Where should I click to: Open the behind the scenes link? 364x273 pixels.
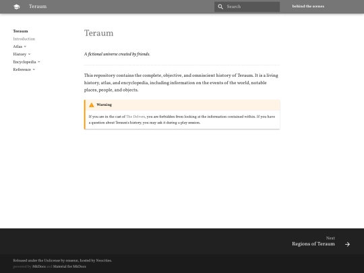click(x=308, y=6)
